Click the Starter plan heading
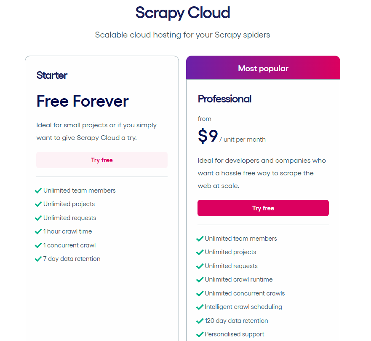The height and width of the screenshot is (341, 371). [x=51, y=75]
